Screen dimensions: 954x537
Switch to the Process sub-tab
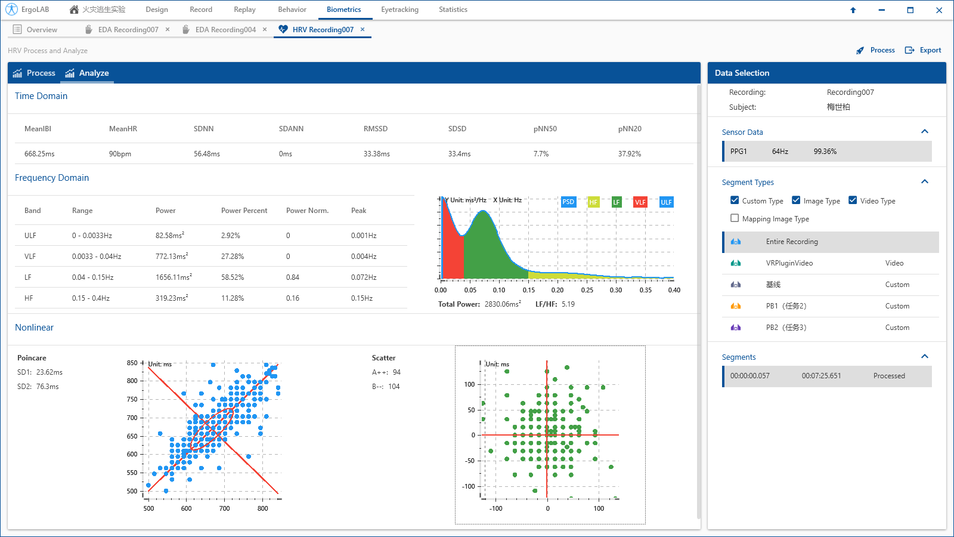[34, 73]
